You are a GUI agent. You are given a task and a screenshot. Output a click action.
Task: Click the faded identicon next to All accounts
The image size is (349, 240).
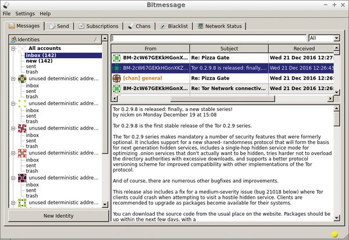[22, 48]
